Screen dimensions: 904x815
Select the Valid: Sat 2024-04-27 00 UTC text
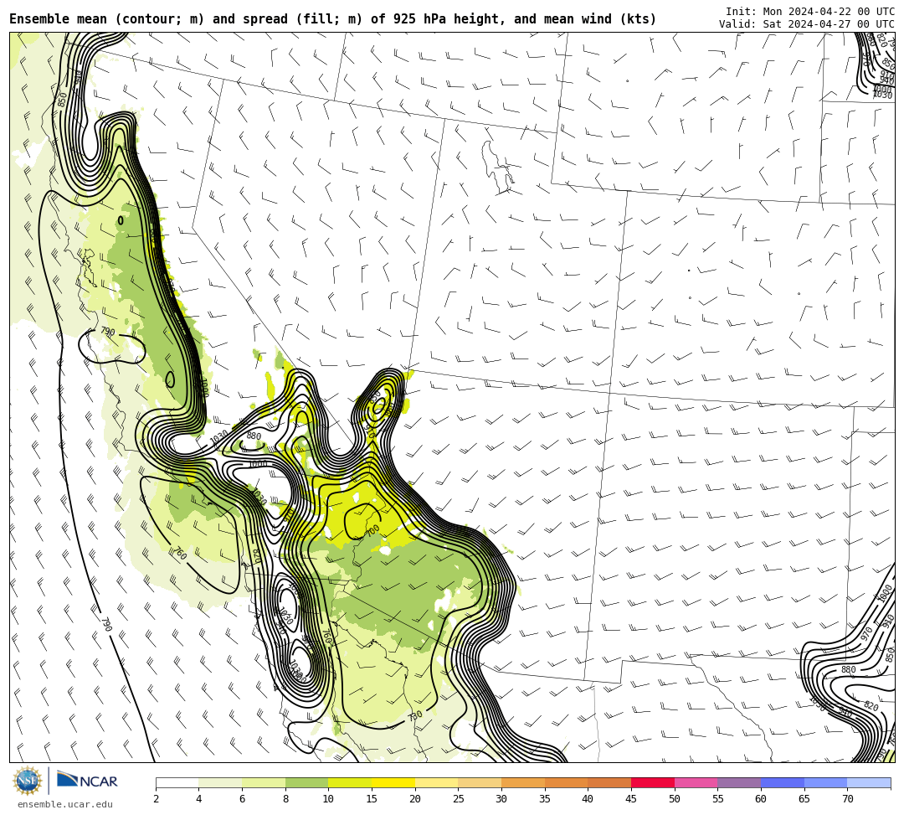click(x=807, y=24)
